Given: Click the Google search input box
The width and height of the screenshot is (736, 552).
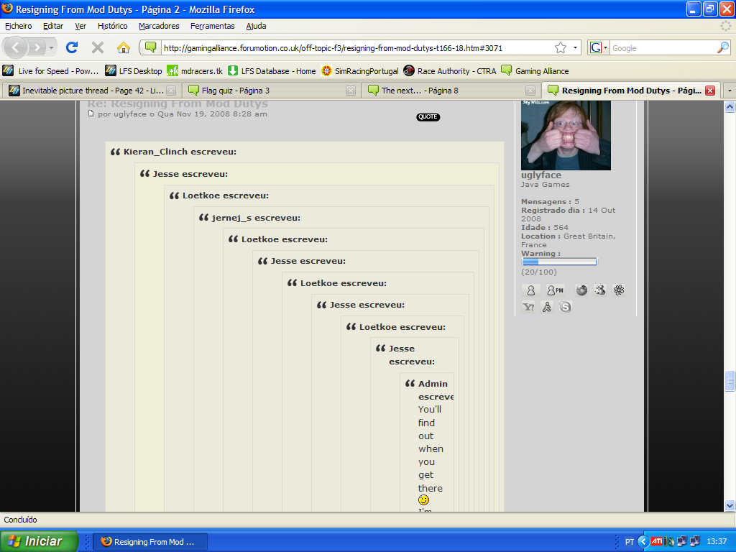Looking at the screenshot, I should coord(663,48).
